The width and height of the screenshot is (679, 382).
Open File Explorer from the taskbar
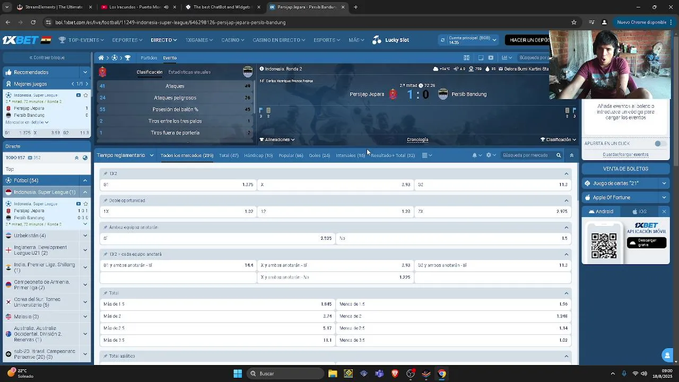coord(333,374)
